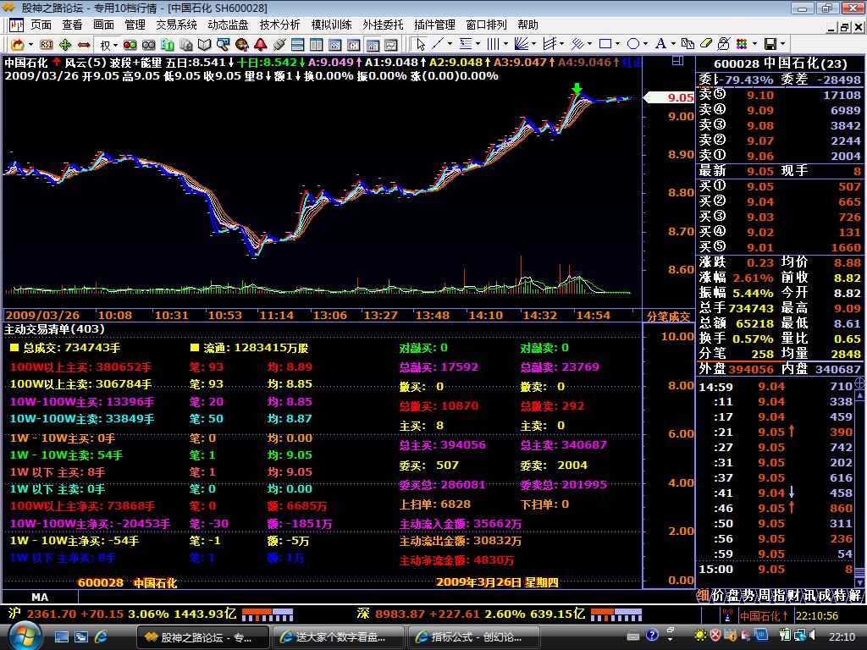Open the 页面 menu
Image resolution: width=867 pixels, height=650 pixels.
click(x=41, y=25)
